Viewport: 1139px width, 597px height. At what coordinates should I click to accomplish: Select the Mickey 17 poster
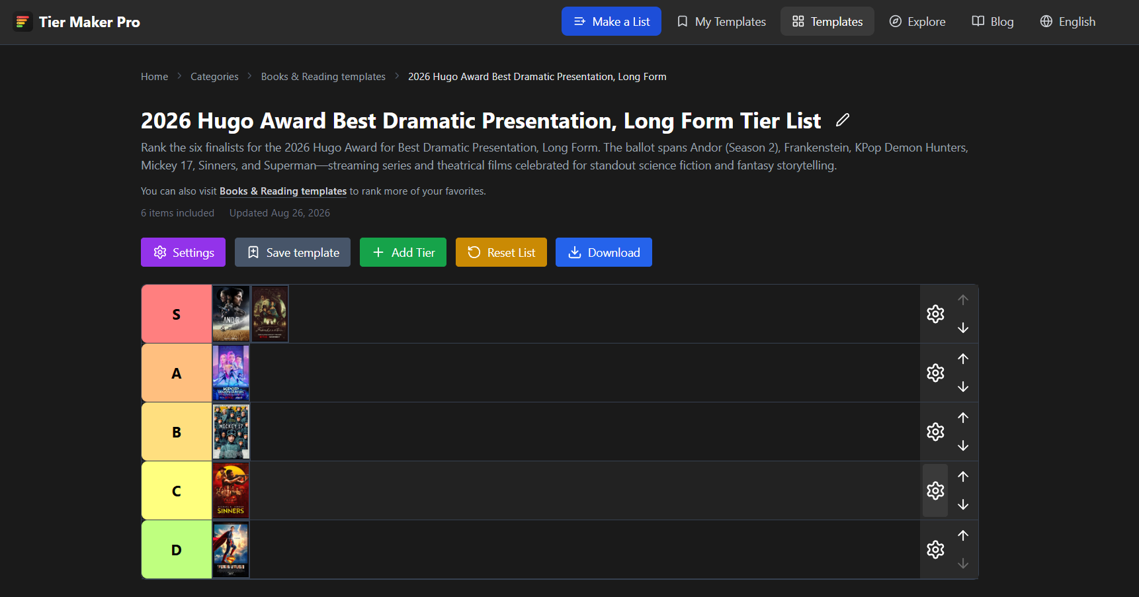coord(231,432)
